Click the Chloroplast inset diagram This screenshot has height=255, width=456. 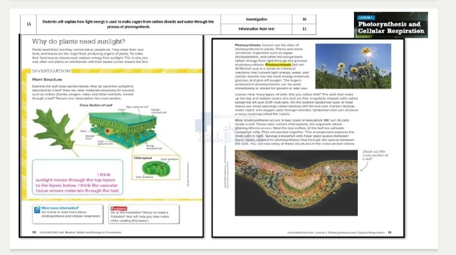(x=156, y=167)
